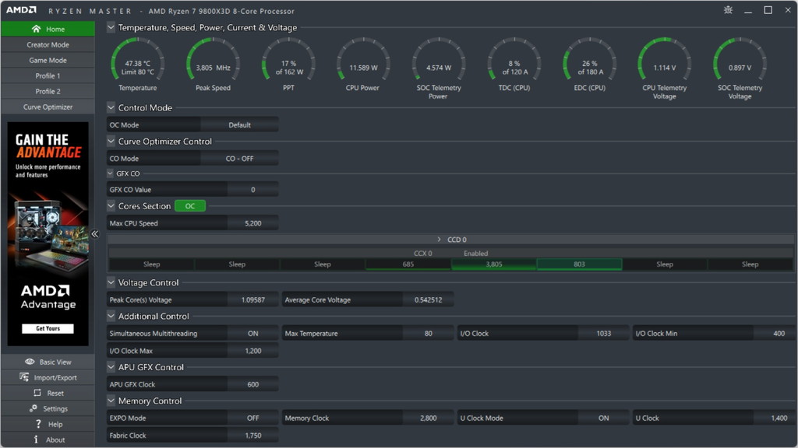The image size is (798, 448).
Task: Click the About button label
Action: tap(55, 440)
